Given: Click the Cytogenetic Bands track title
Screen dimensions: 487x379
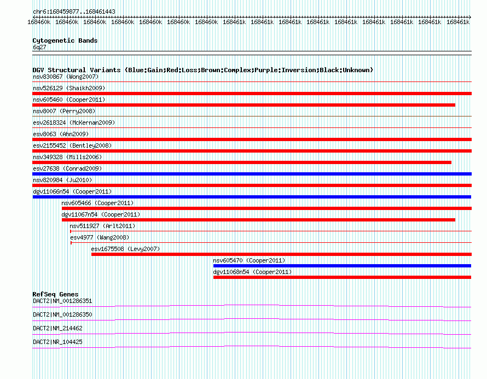Looking at the screenshot, I should click(x=65, y=40).
